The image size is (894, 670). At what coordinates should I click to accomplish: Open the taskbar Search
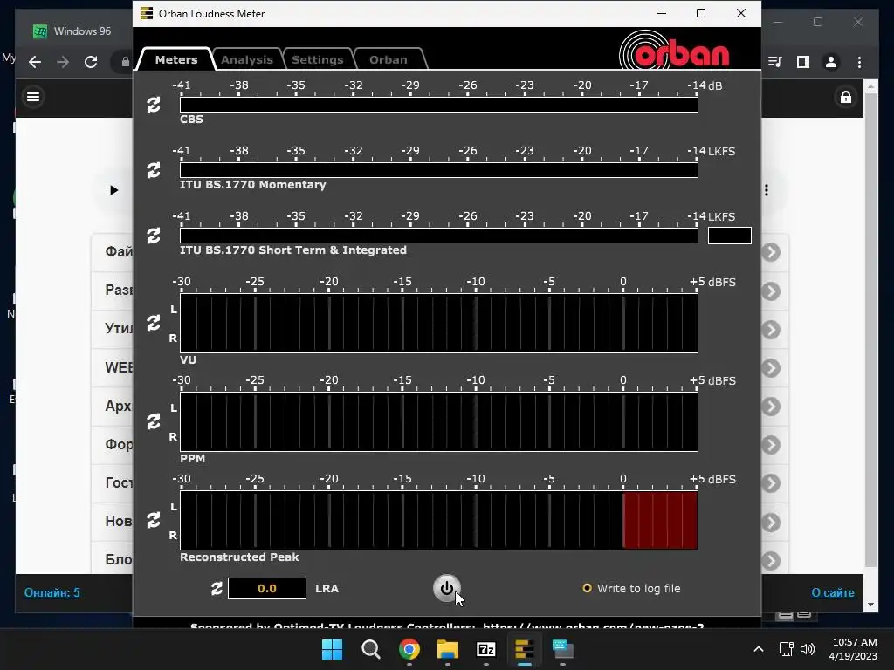(x=370, y=649)
